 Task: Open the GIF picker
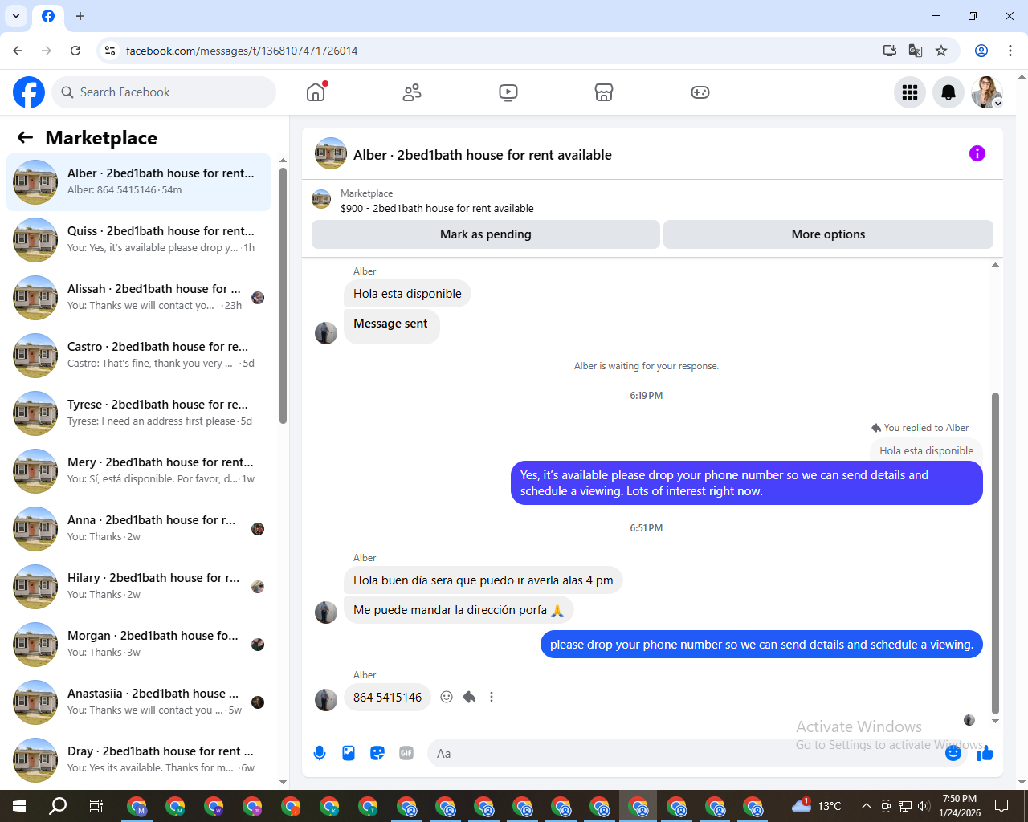(x=406, y=753)
